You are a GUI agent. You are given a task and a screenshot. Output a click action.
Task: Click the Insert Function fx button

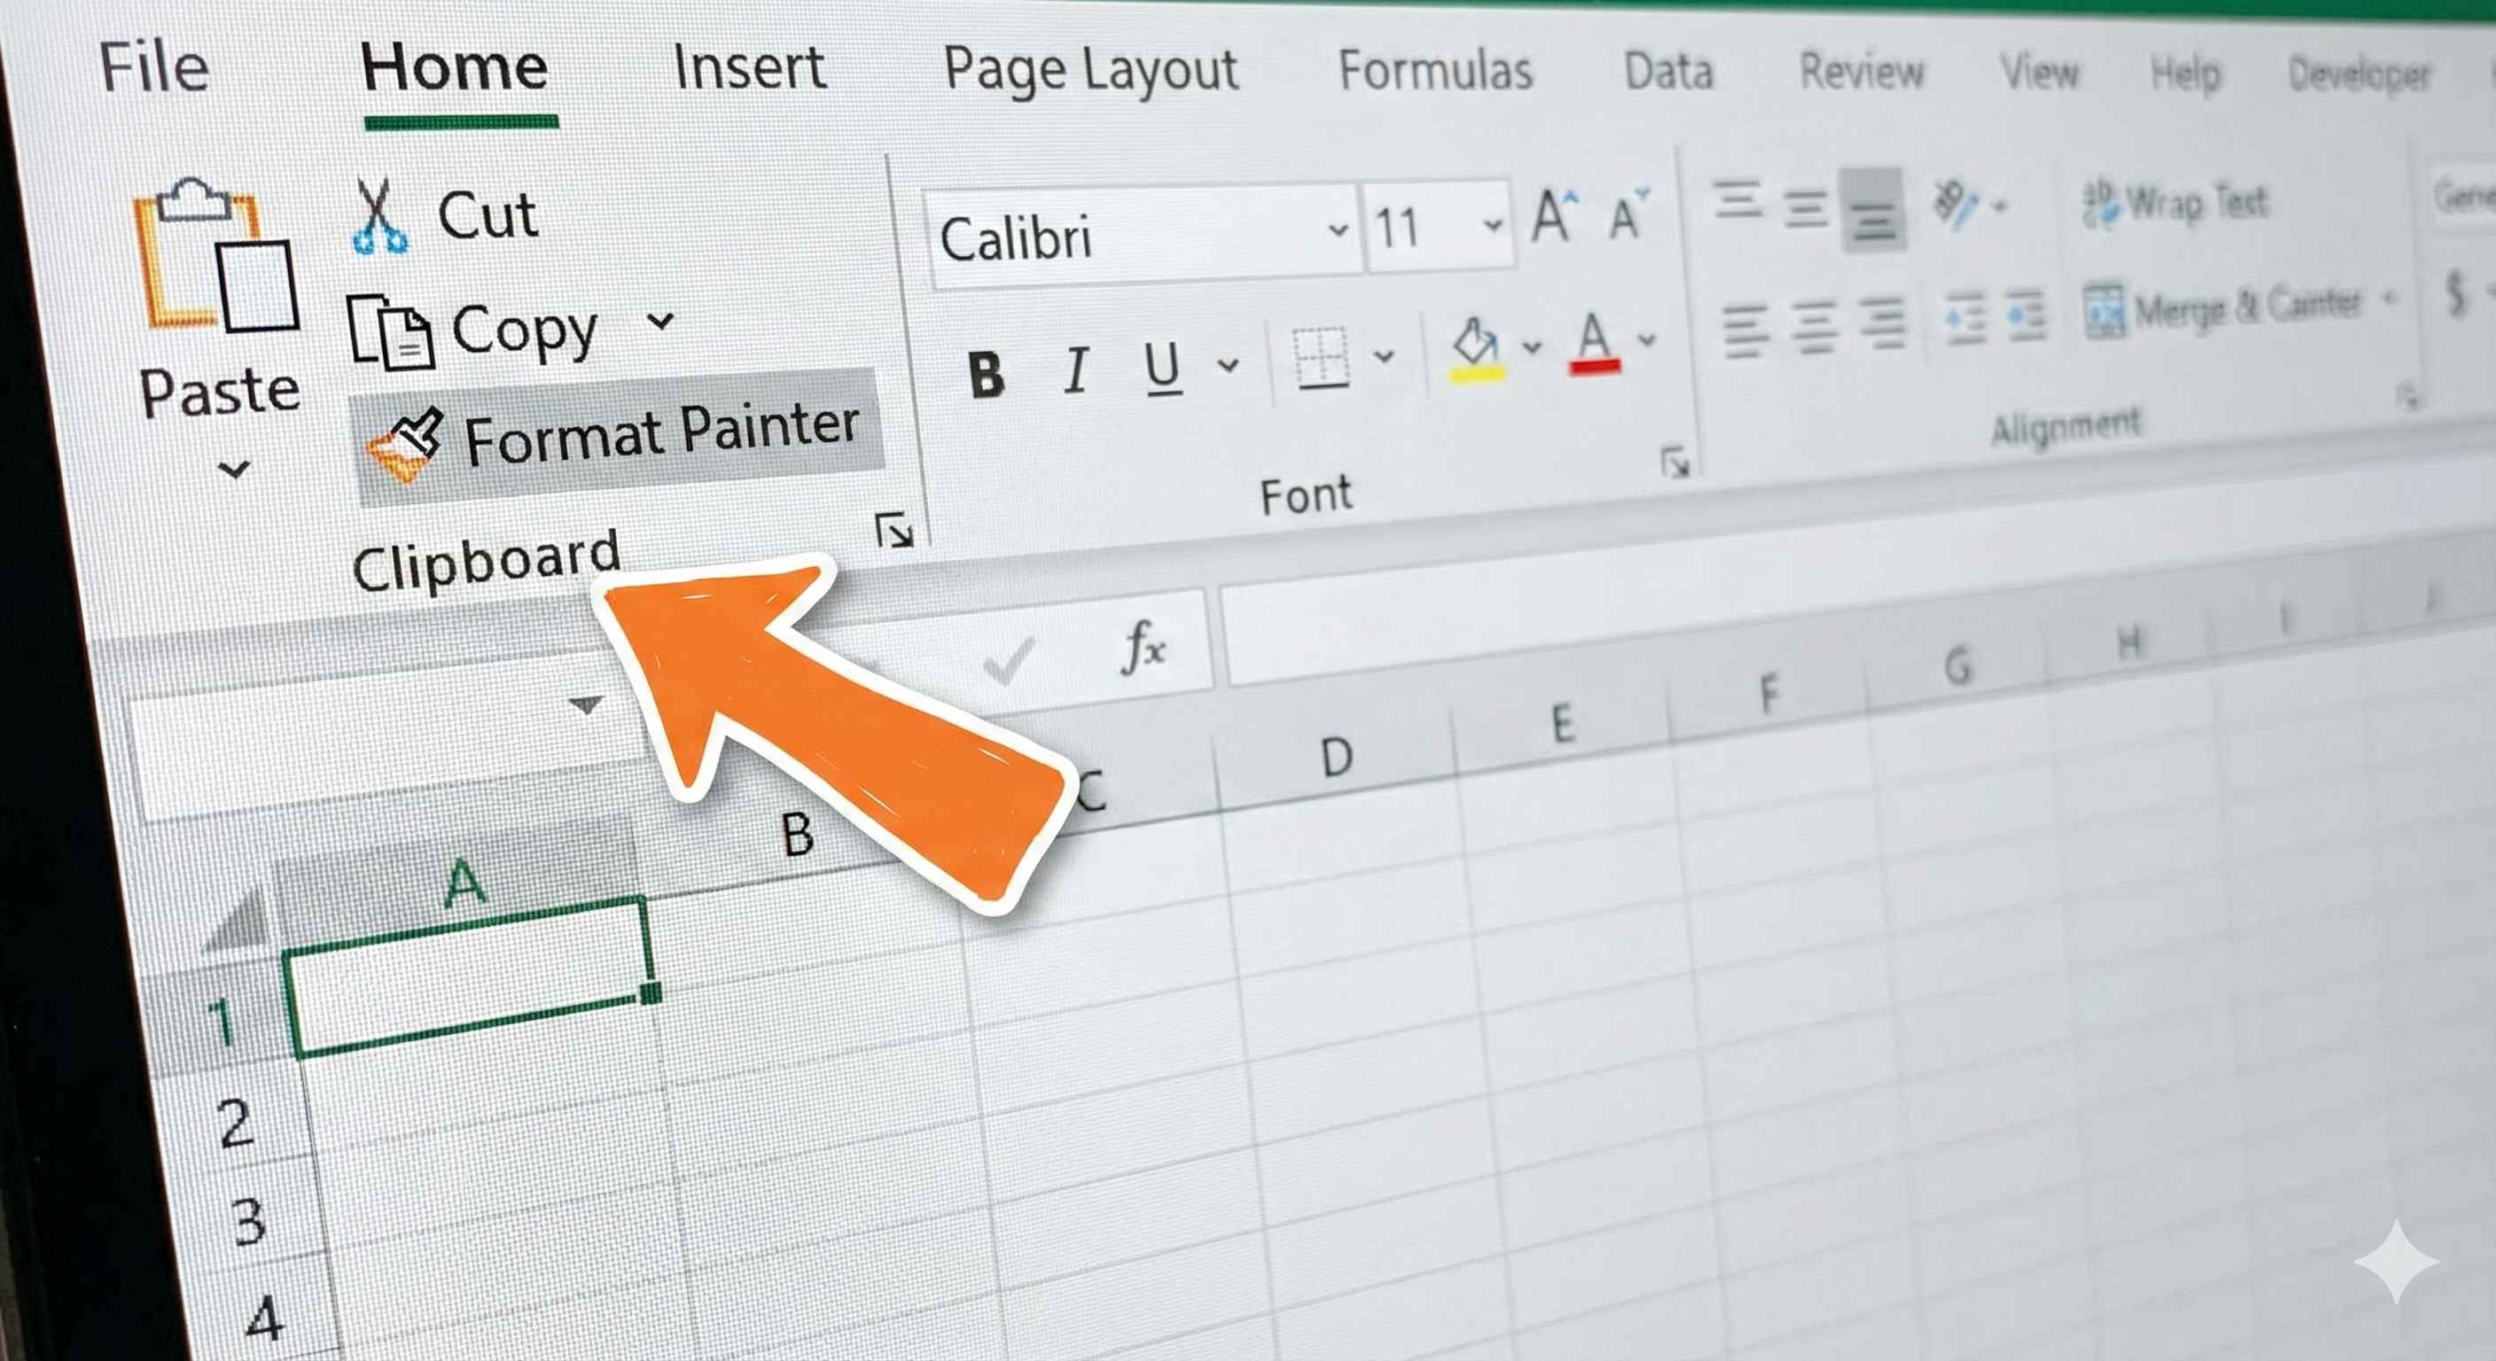(1143, 647)
